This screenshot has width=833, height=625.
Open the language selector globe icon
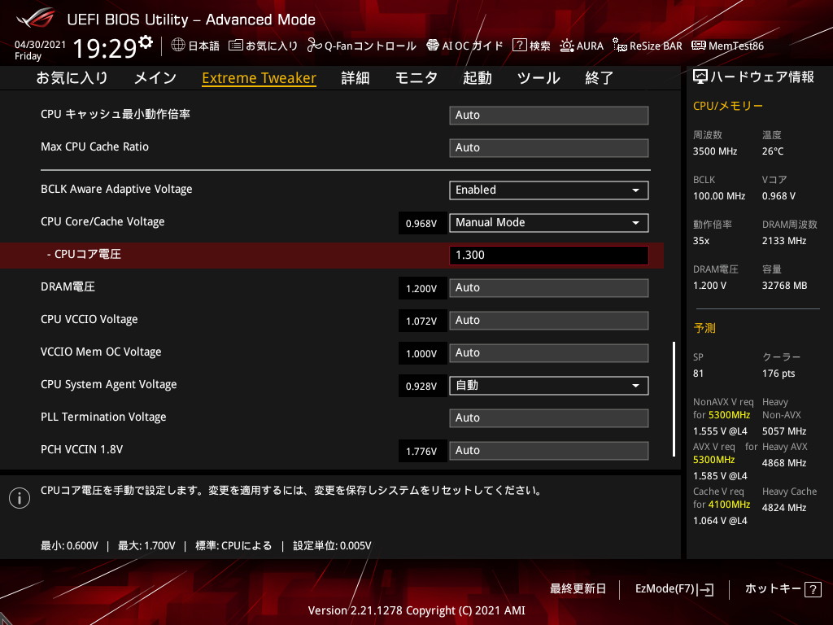click(x=178, y=46)
